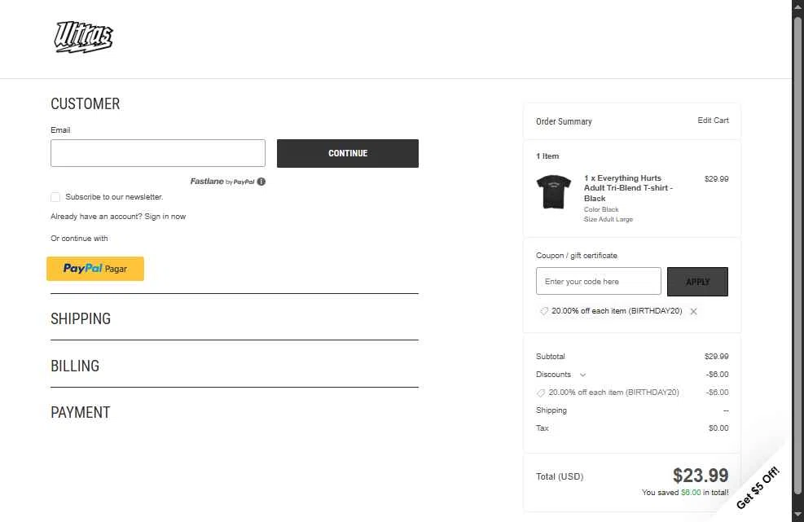Click the Ultras logo
Screen dimensions: 804x522
coord(84,37)
